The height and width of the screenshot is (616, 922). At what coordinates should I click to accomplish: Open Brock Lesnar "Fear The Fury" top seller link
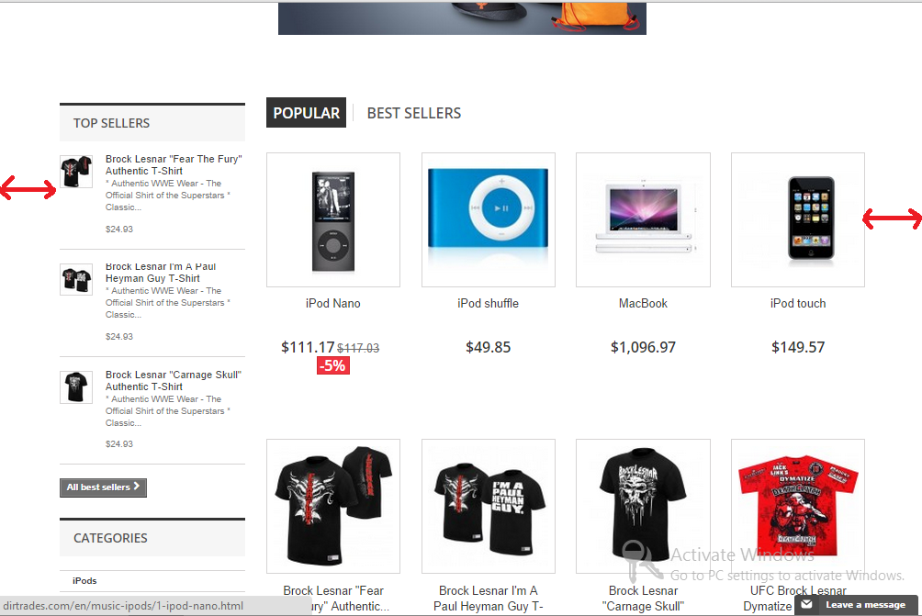point(174,164)
